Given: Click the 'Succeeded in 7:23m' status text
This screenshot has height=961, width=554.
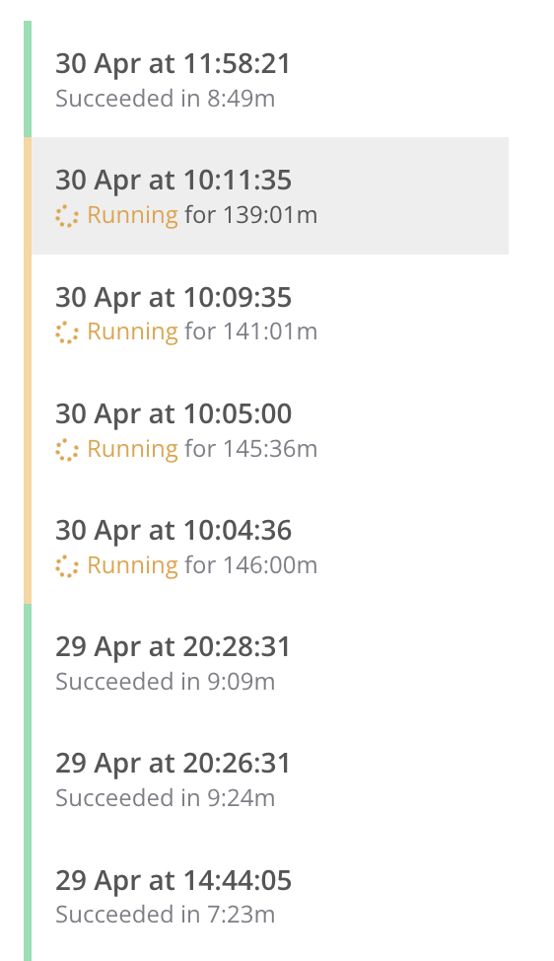Looking at the screenshot, I should coord(166,915).
